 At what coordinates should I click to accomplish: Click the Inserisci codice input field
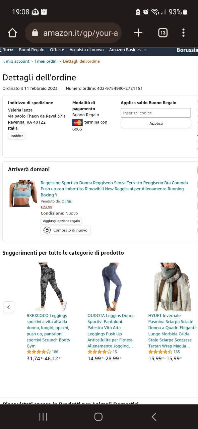click(156, 113)
